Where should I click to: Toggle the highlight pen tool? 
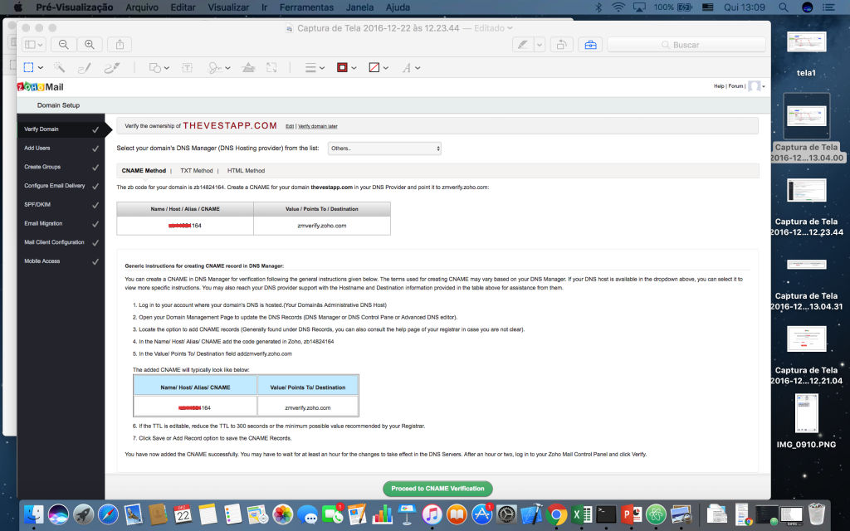(x=523, y=45)
